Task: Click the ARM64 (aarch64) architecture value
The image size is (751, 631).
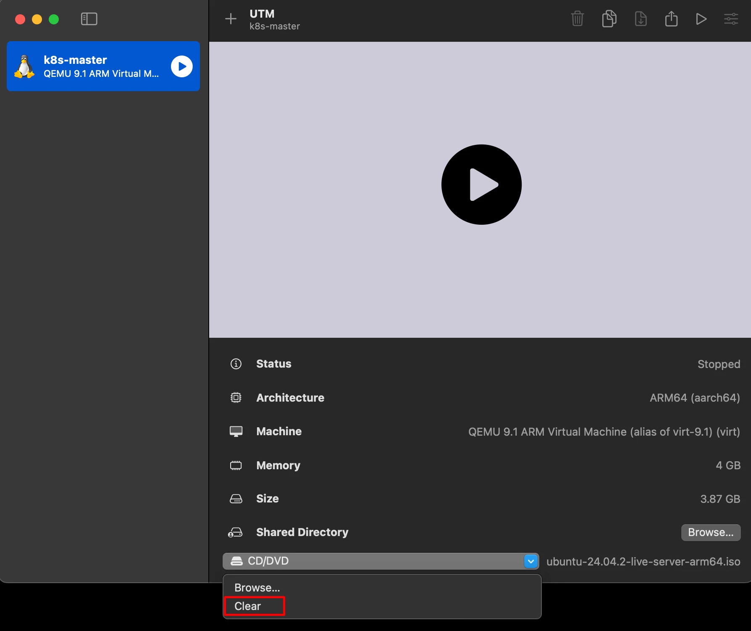Action: point(695,398)
